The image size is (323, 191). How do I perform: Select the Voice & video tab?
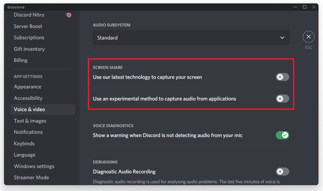tap(29, 110)
